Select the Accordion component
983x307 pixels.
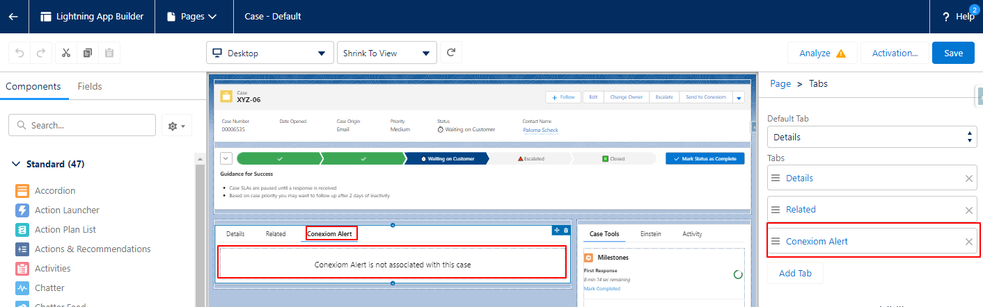[55, 191]
